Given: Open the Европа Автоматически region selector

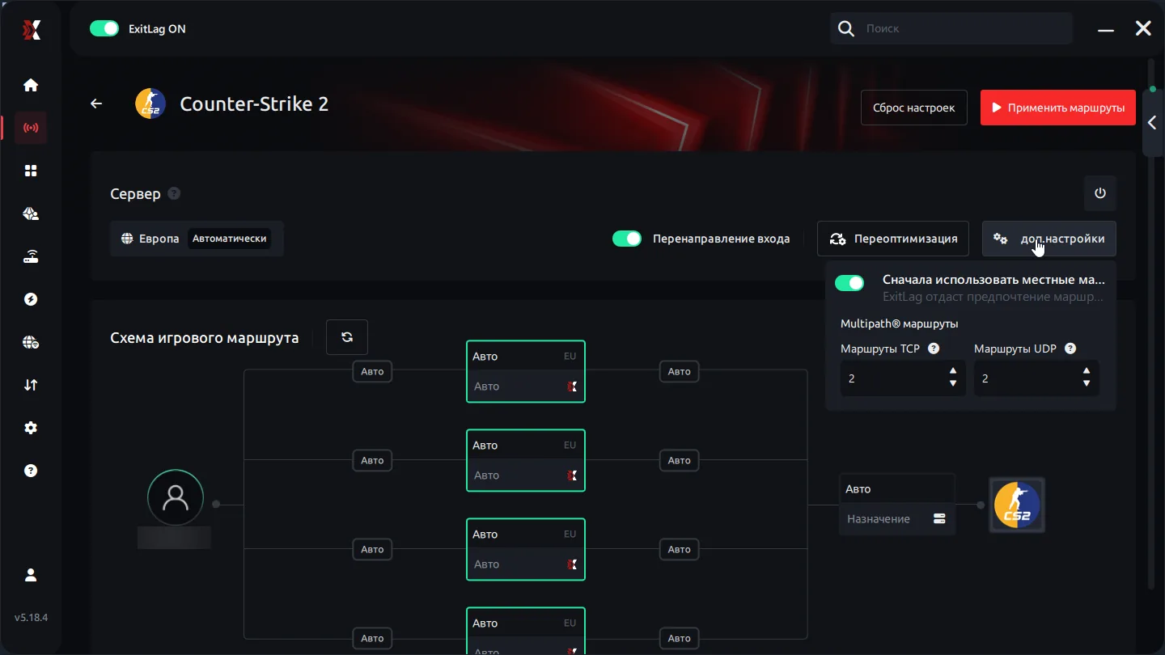Looking at the screenshot, I should [197, 239].
